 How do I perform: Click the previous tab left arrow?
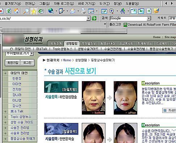[x=166, y=3]
